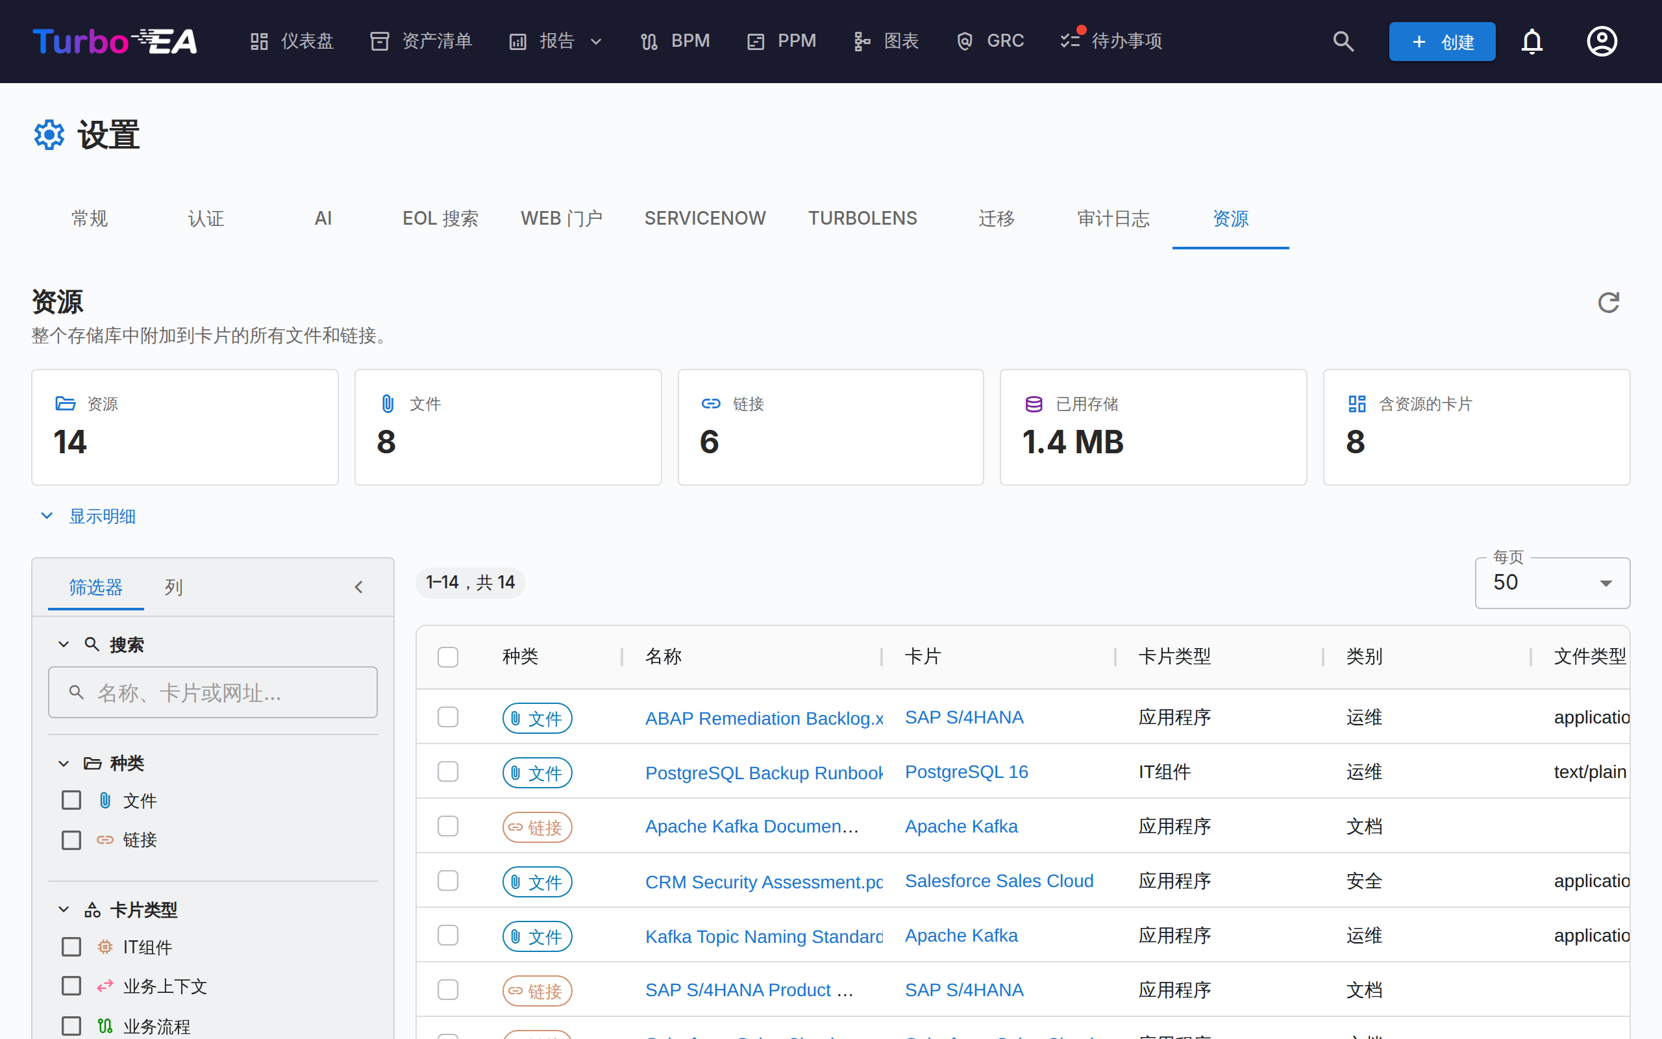Select the ABAP Remediation Backlog row checkbox

coord(448,718)
